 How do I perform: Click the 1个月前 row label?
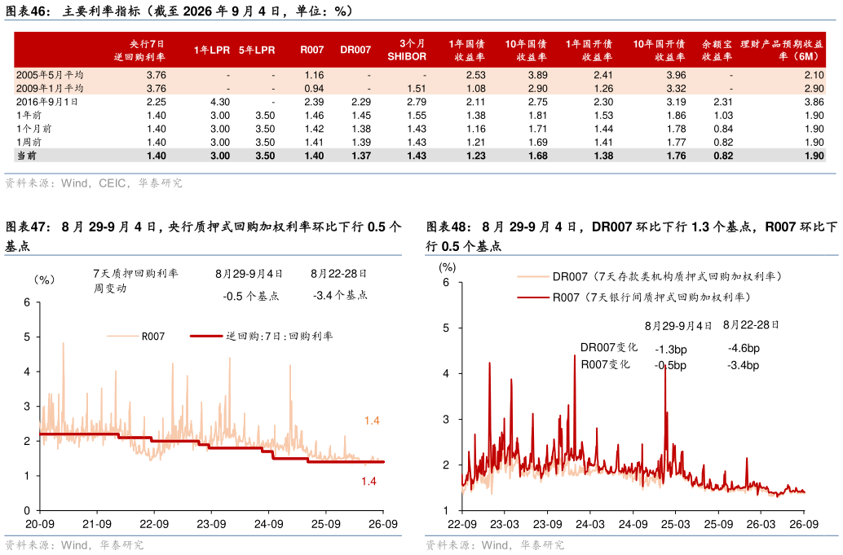pos(34,129)
